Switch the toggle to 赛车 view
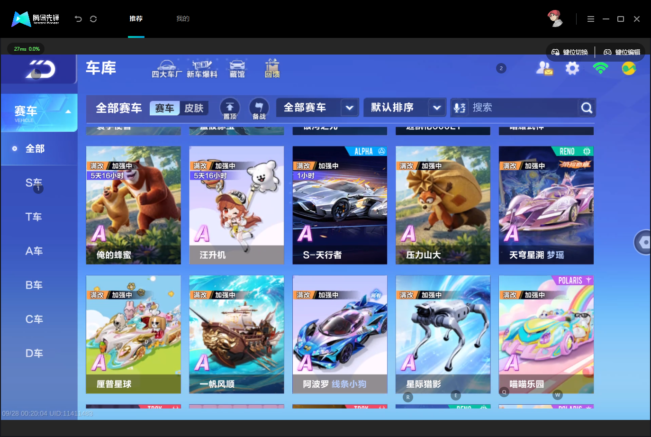651x437 pixels. pos(164,109)
